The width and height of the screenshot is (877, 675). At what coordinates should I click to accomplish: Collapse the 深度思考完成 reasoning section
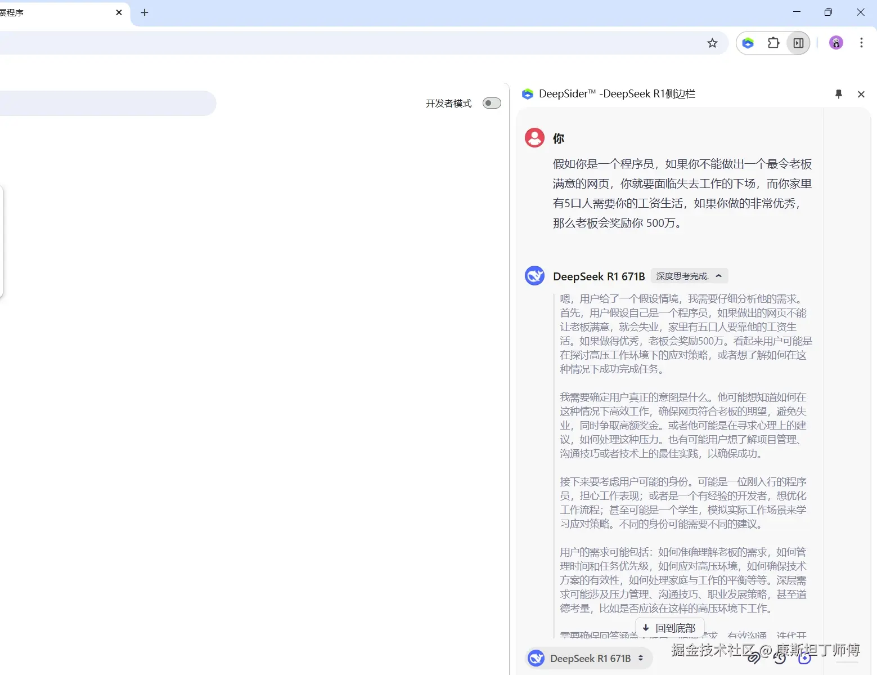click(x=689, y=276)
